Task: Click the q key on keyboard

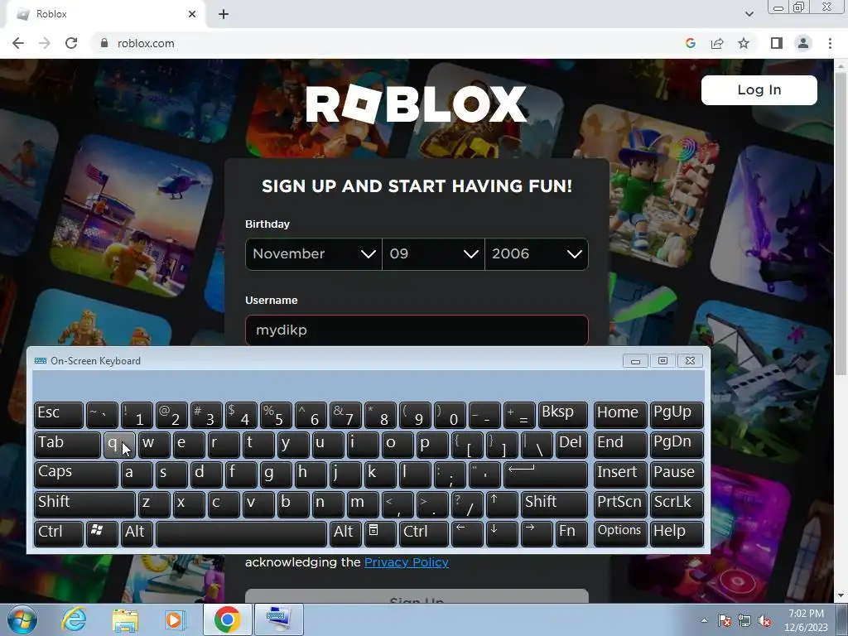Action: pyautogui.click(x=119, y=444)
